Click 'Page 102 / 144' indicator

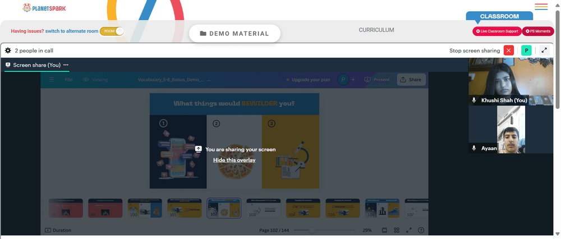click(x=274, y=230)
